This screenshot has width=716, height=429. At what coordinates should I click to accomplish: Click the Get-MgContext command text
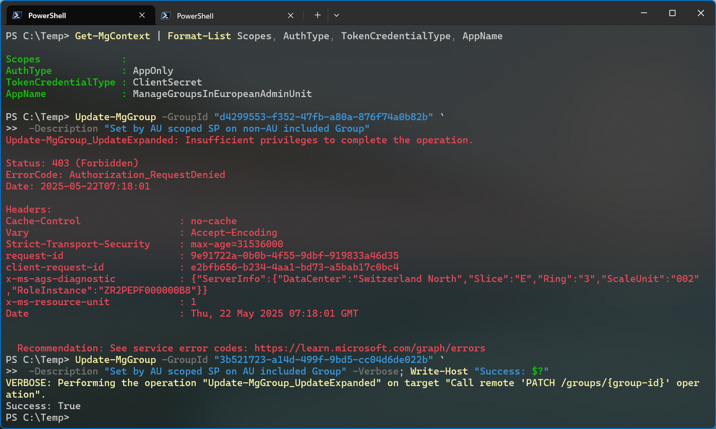click(x=112, y=36)
